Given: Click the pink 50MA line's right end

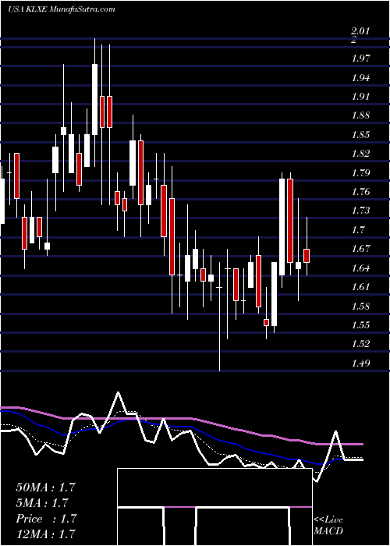Looking at the screenshot, I should point(362,444).
